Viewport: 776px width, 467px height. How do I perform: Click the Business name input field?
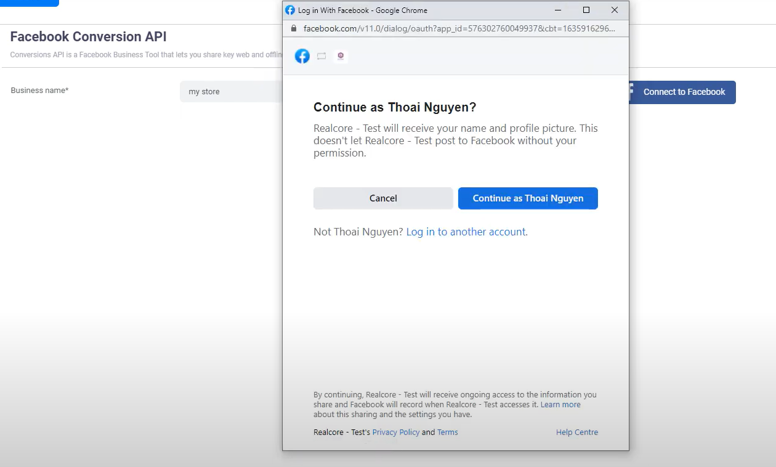232,92
